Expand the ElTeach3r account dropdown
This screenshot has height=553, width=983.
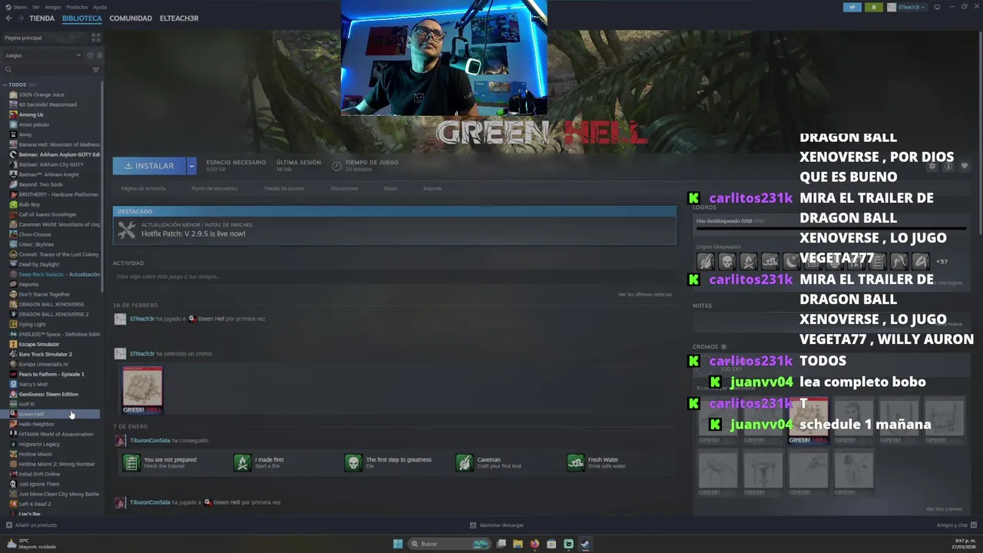click(907, 7)
